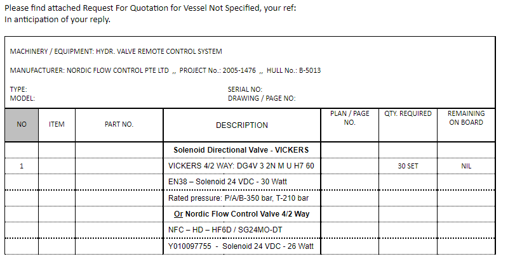The height and width of the screenshot is (266, 522).
Task: Select the VICKERS 4/2 WAY description cell
Action: click(x=241, y=166)
